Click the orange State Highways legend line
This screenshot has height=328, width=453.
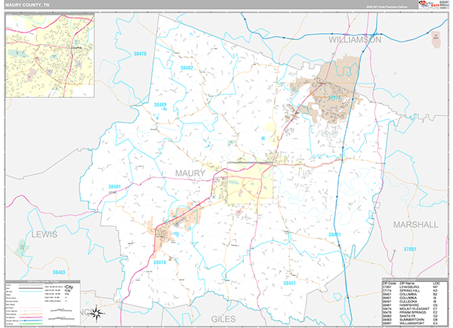pos(31,314)
